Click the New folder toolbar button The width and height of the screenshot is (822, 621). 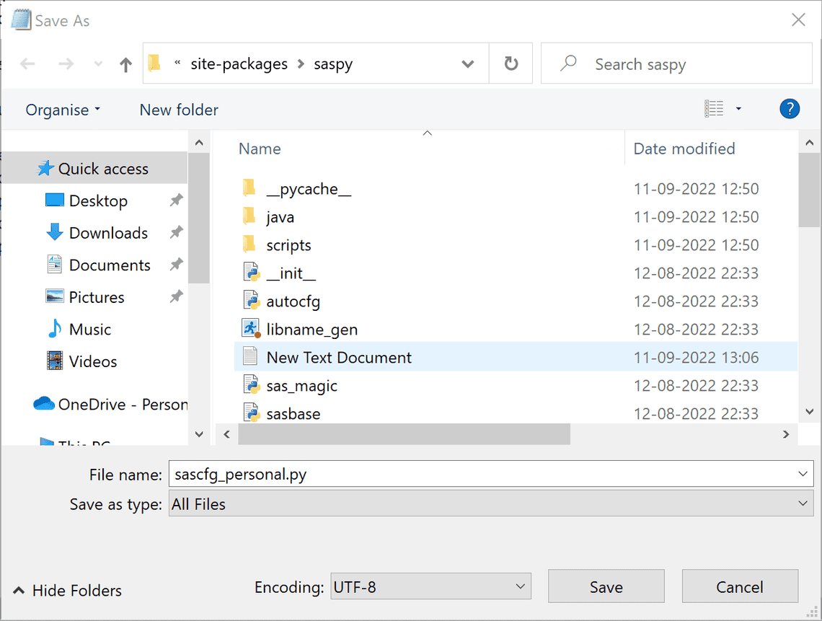[x=179, y=110]
